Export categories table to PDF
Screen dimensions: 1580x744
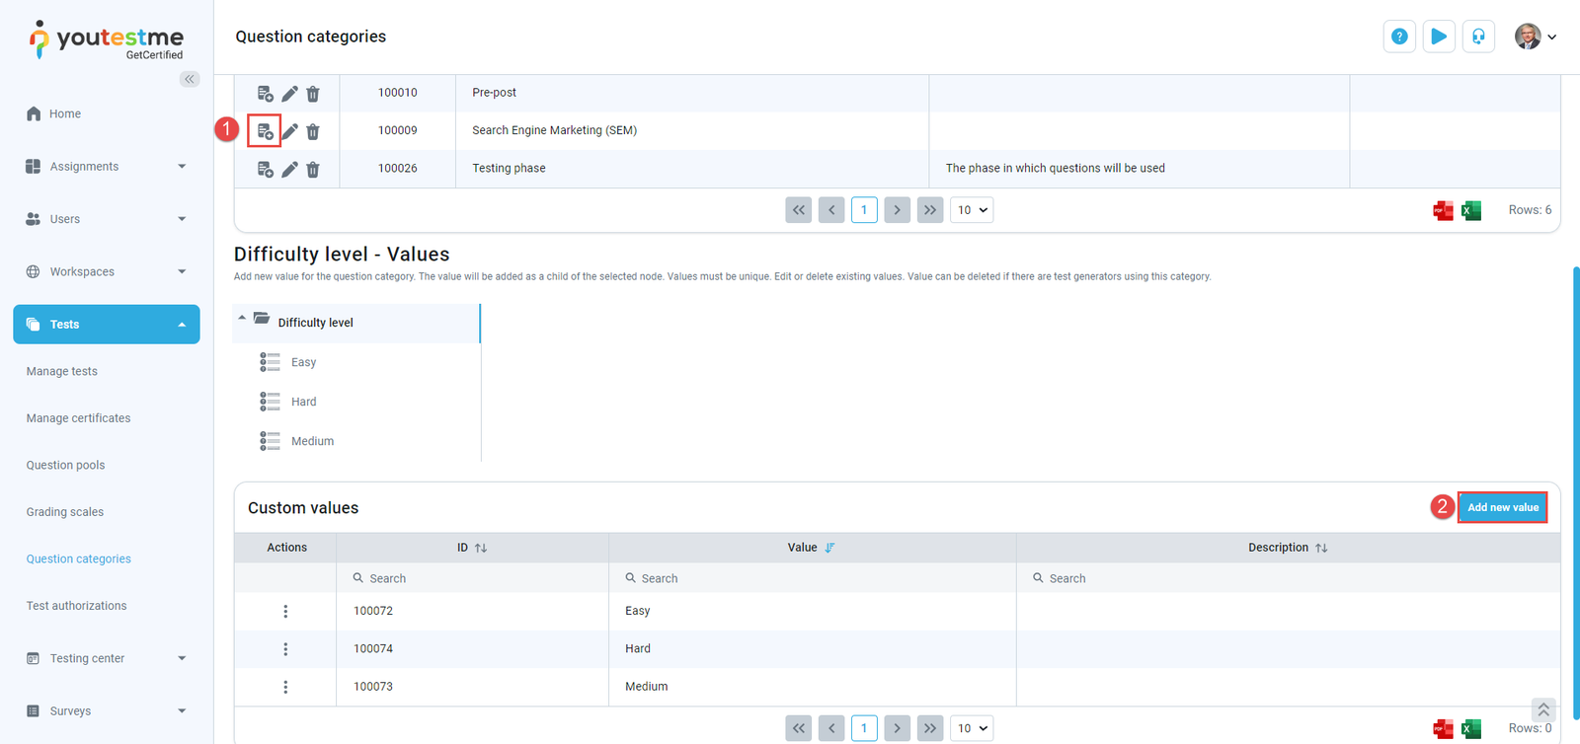(1443, 210)
